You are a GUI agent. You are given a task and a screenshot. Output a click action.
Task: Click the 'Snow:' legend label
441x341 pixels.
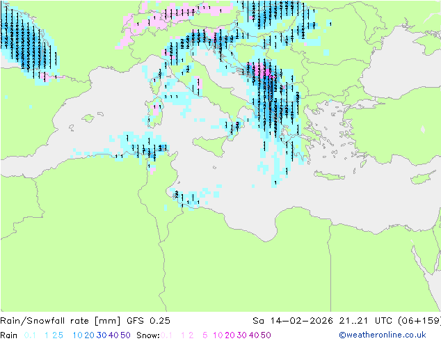[x=148, y=335]
